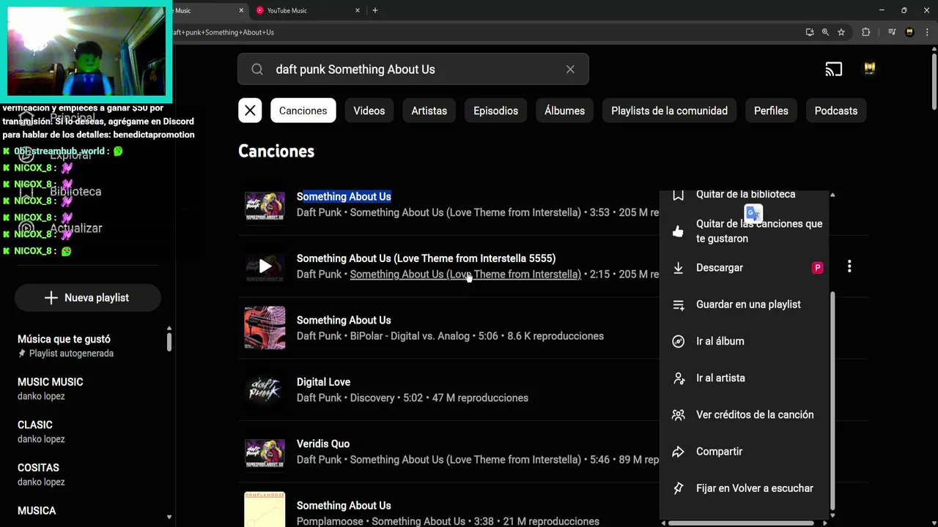Choose Descargar from the context menu
This screenshot has width=938, height=527.
745,268
